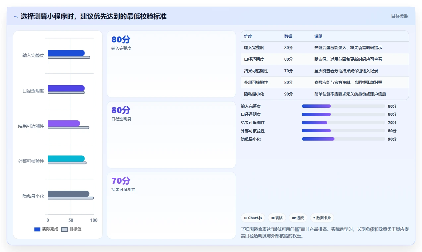Open the 80分 口径透明度 data card
This screenshot has height=252, width=422.
coord(171,135)
